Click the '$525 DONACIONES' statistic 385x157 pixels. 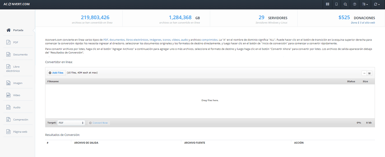point(357,18)
